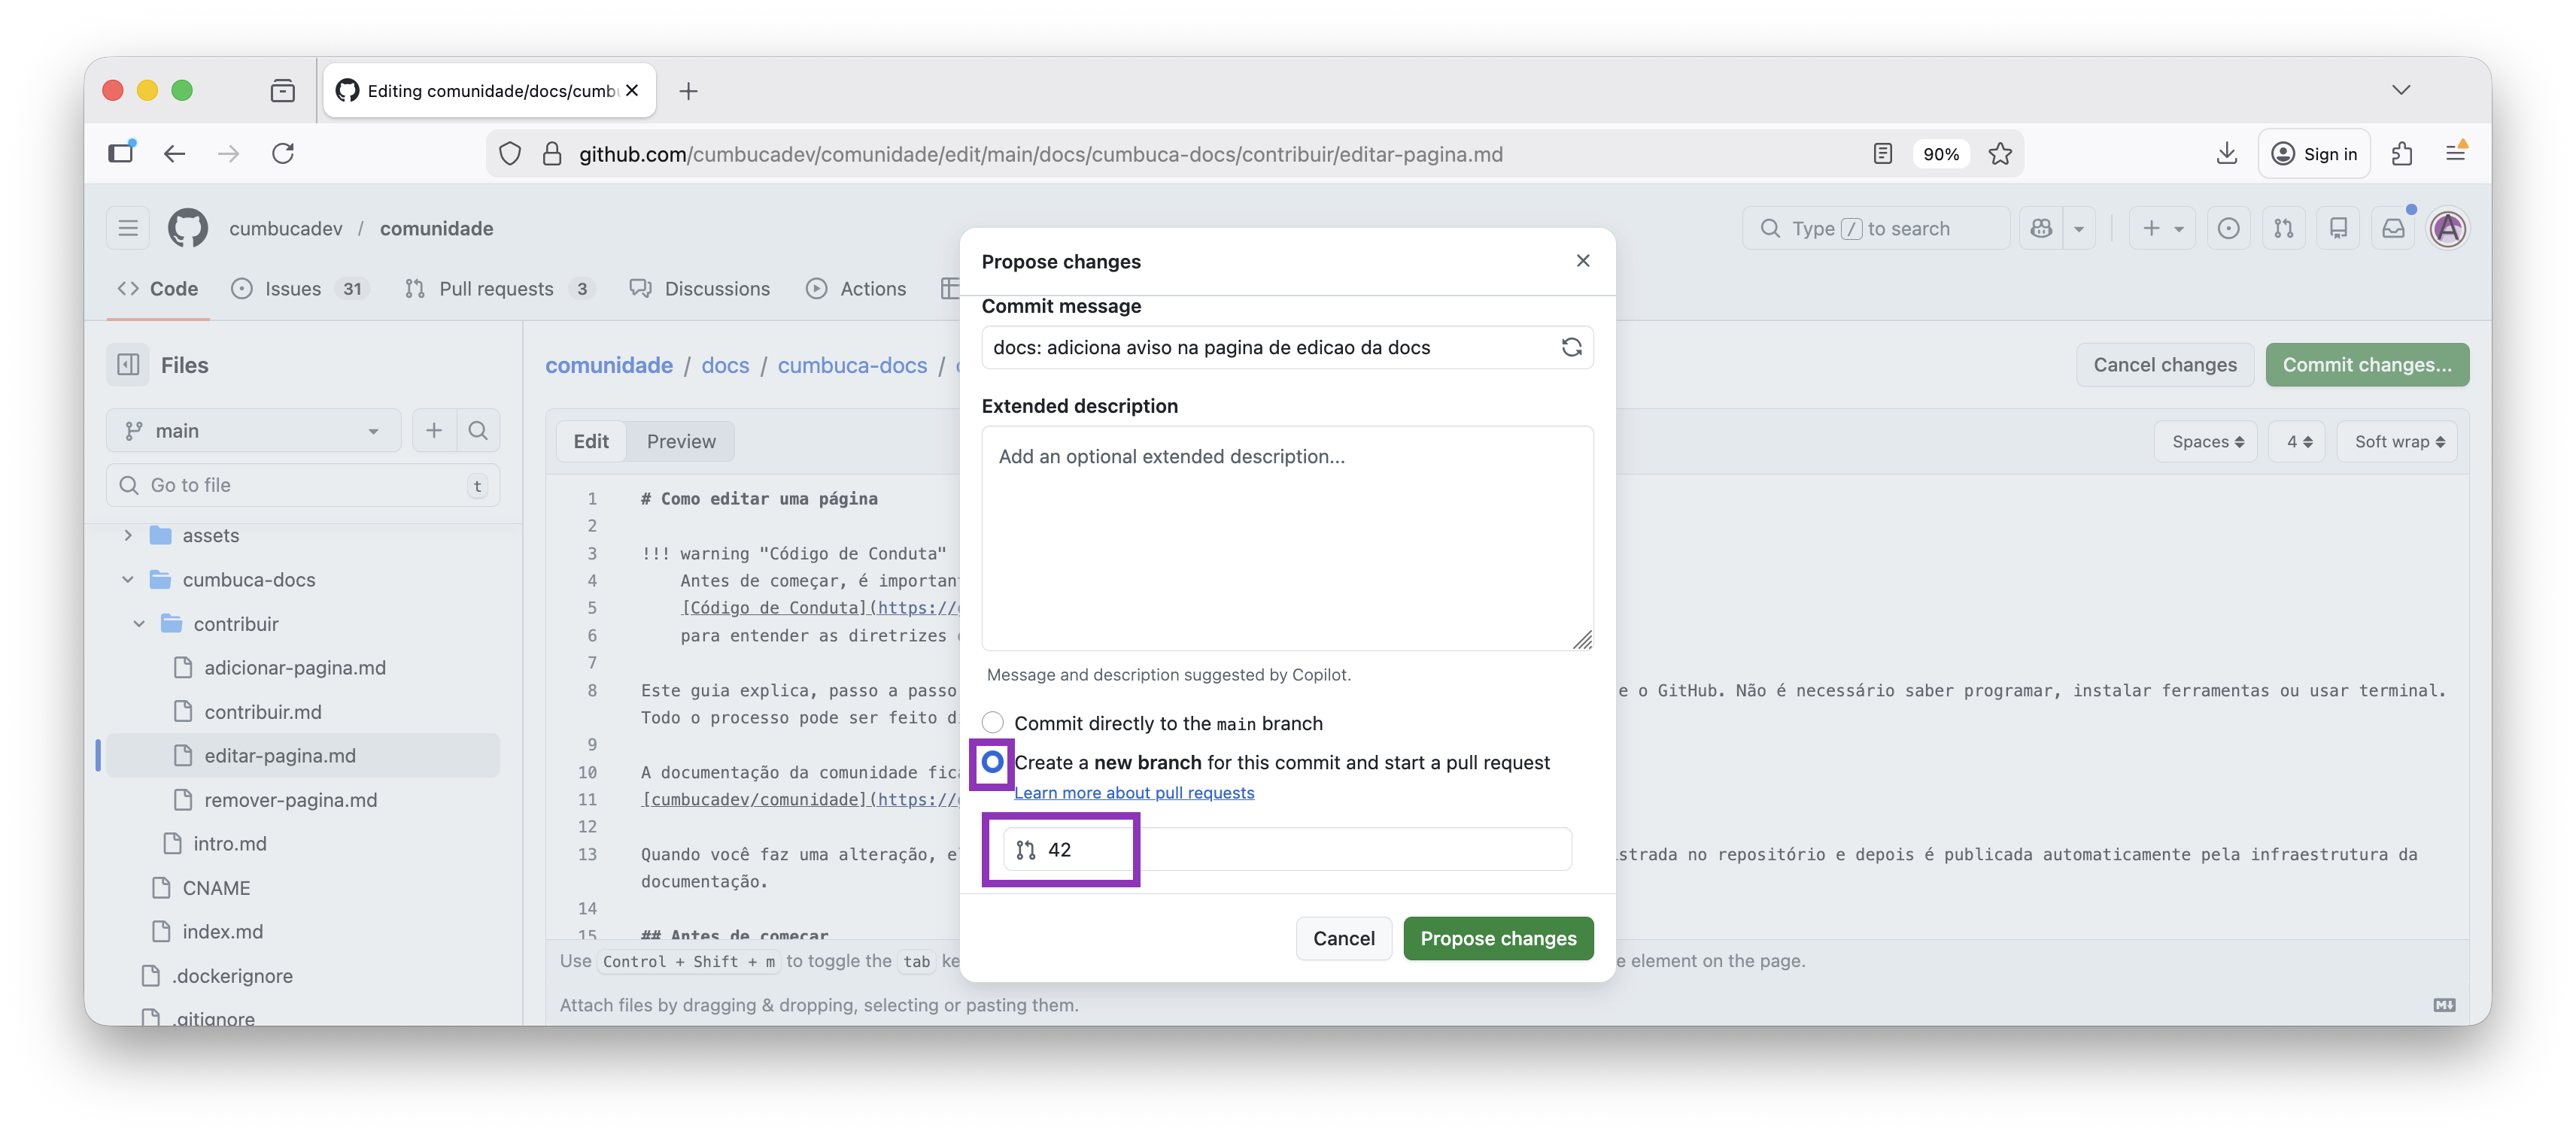Search files with magnifier icon in Files panel

point(478,431)
